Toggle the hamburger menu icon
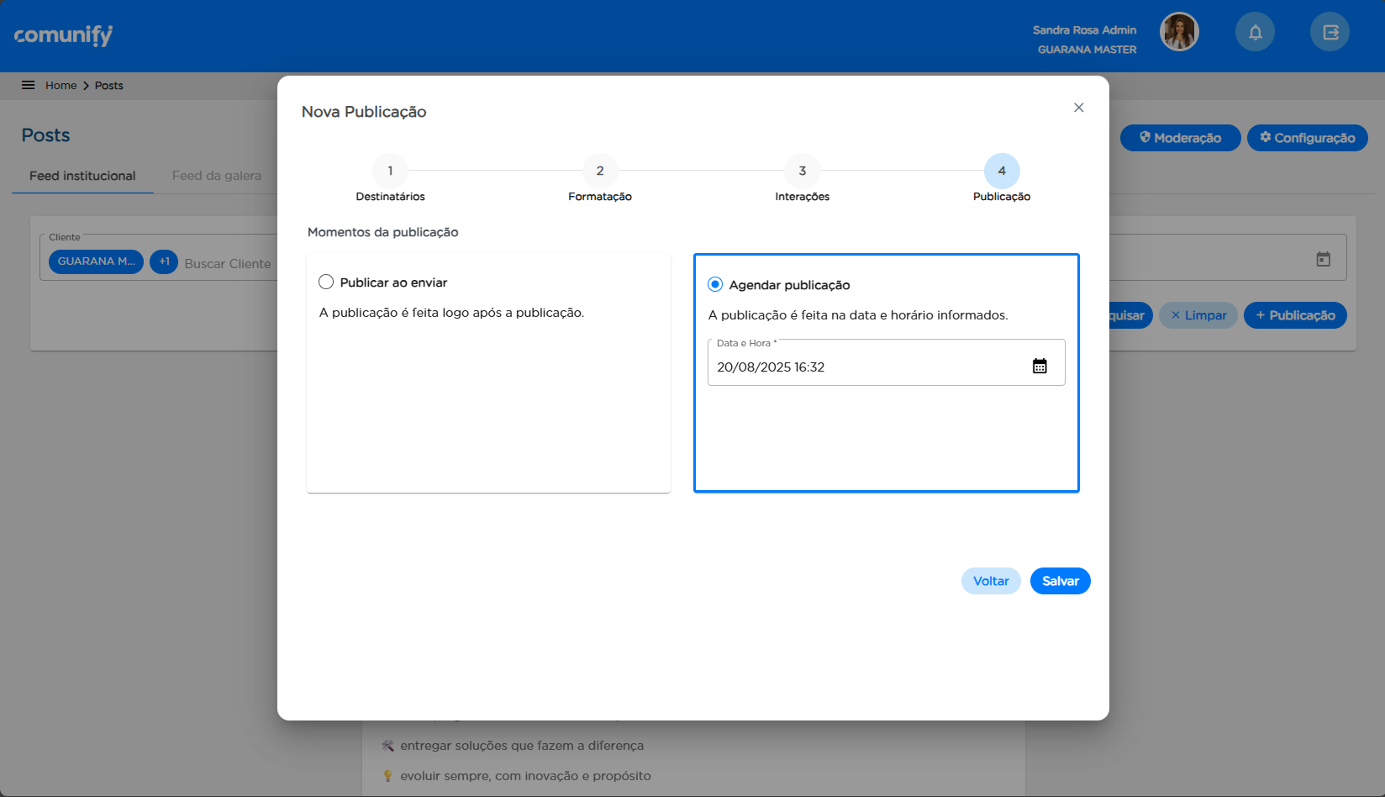1385x797 pixels. coord(28,85)
